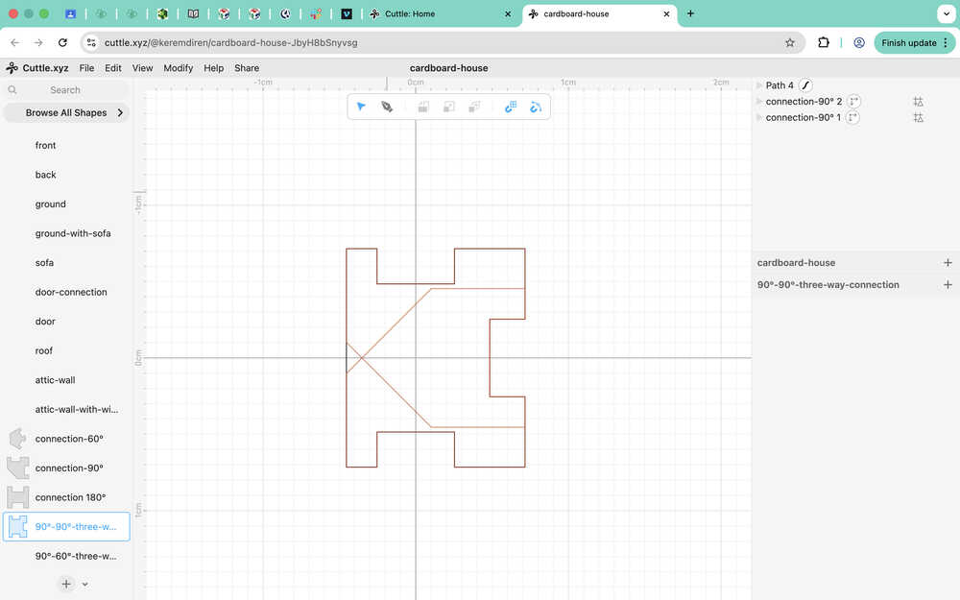Select the roof component
960x600 pixels.
44,350
